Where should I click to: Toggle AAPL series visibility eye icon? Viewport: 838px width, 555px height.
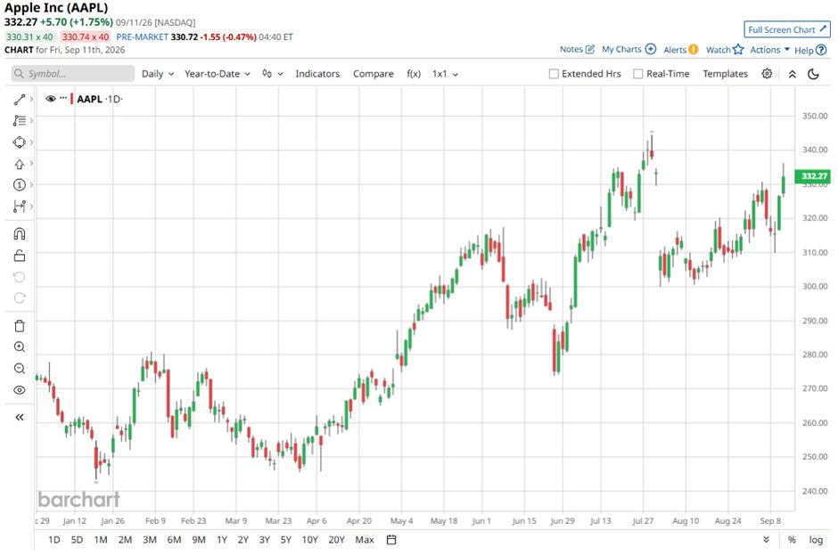(x=51, y=99)
